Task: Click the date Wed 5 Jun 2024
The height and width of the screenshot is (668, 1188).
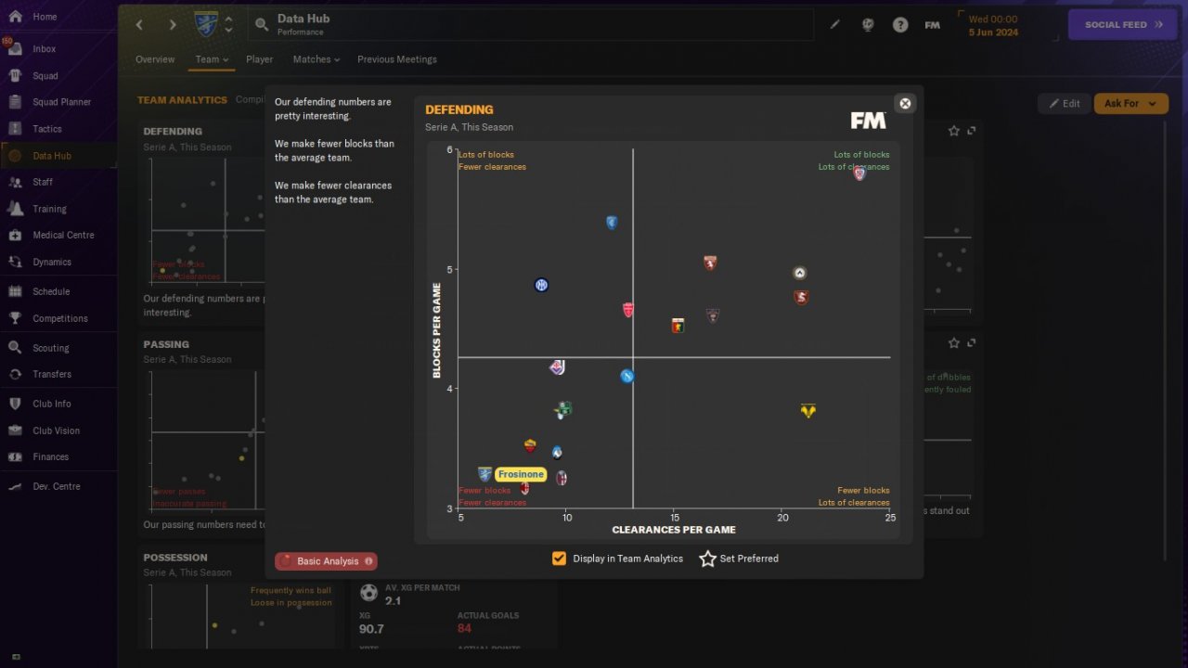Action: [993, 25]
